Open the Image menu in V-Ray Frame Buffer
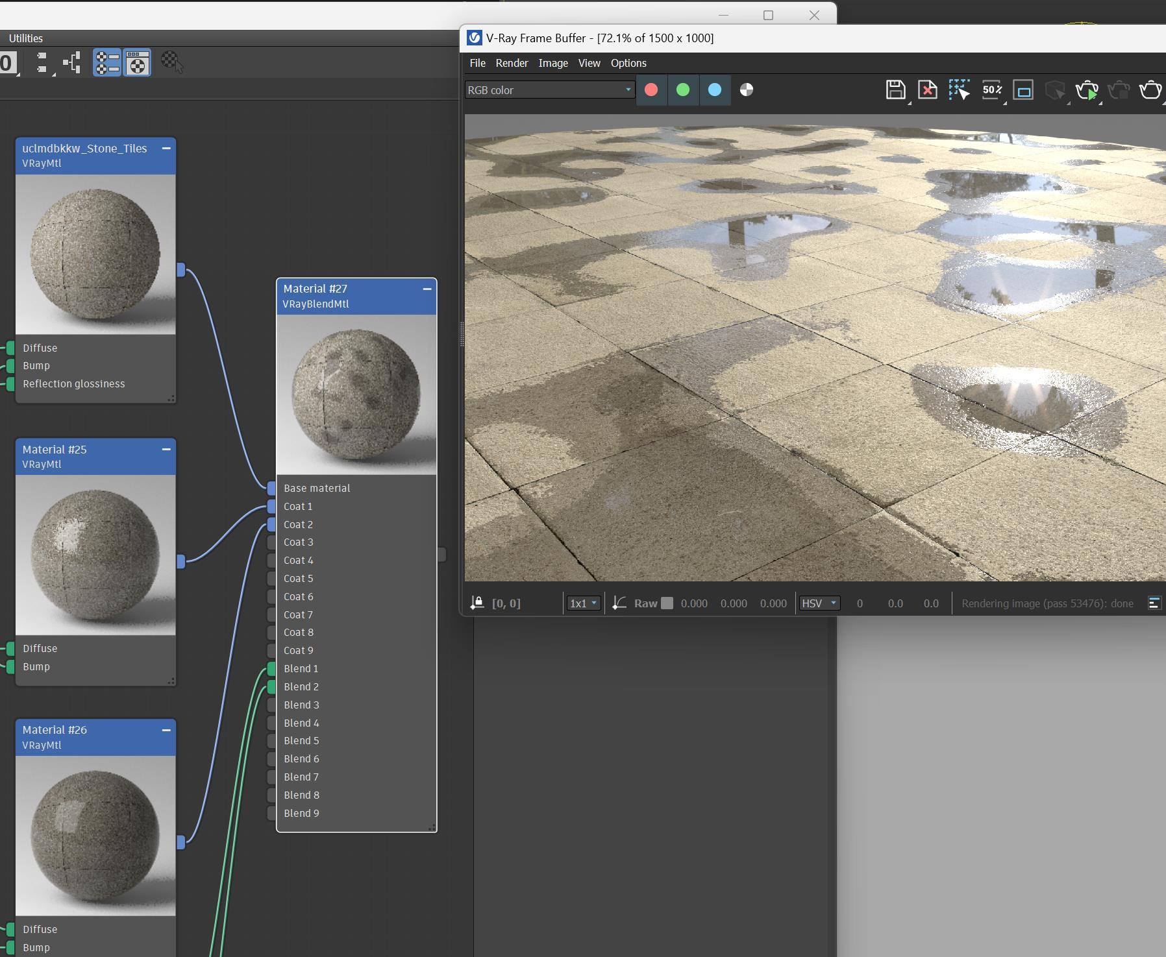1166x957 pixels. pyautogui.click(x=553, y=63)
